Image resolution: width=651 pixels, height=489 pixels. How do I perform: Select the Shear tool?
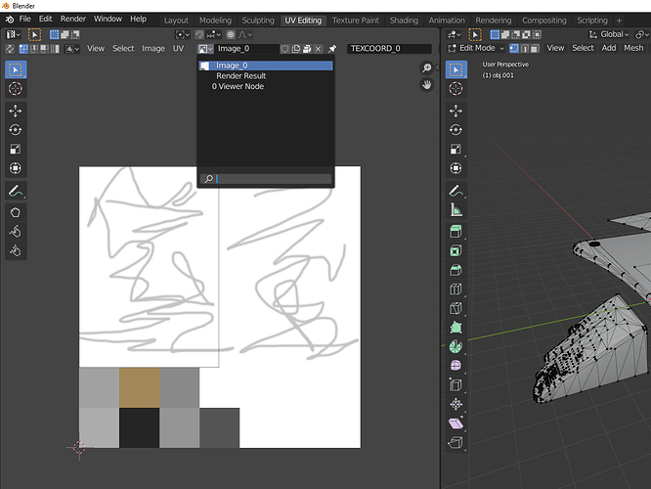(x=456, y=423)
